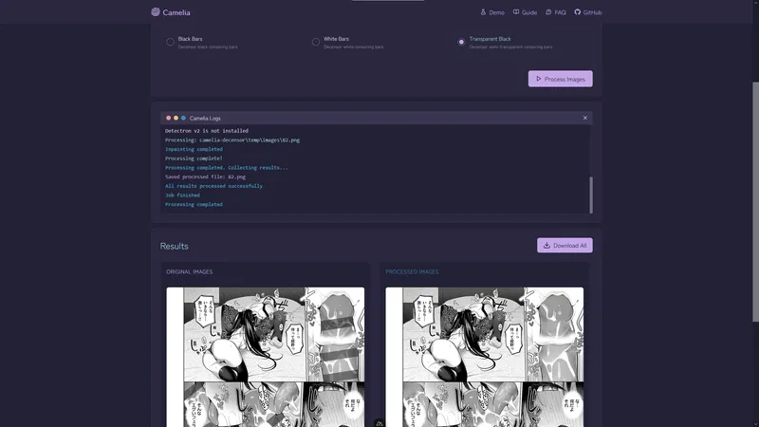The height and width of the screenshot is (427, 759).
Task: Open the thumbnail under ORIGINAL IMAGES
Action: coord(266,358)
